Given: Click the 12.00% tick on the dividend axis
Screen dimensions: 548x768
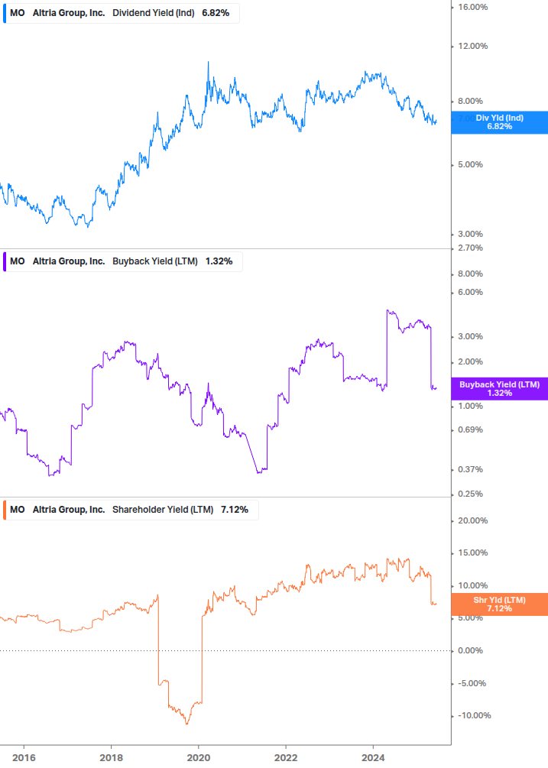Looking at the screenshot, I should coord(472,47).
